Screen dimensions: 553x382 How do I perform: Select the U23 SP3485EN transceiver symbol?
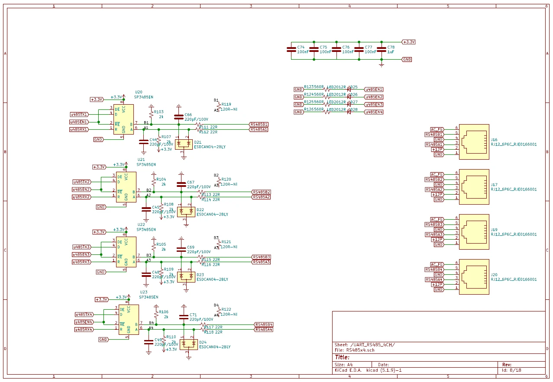[129, 320]
